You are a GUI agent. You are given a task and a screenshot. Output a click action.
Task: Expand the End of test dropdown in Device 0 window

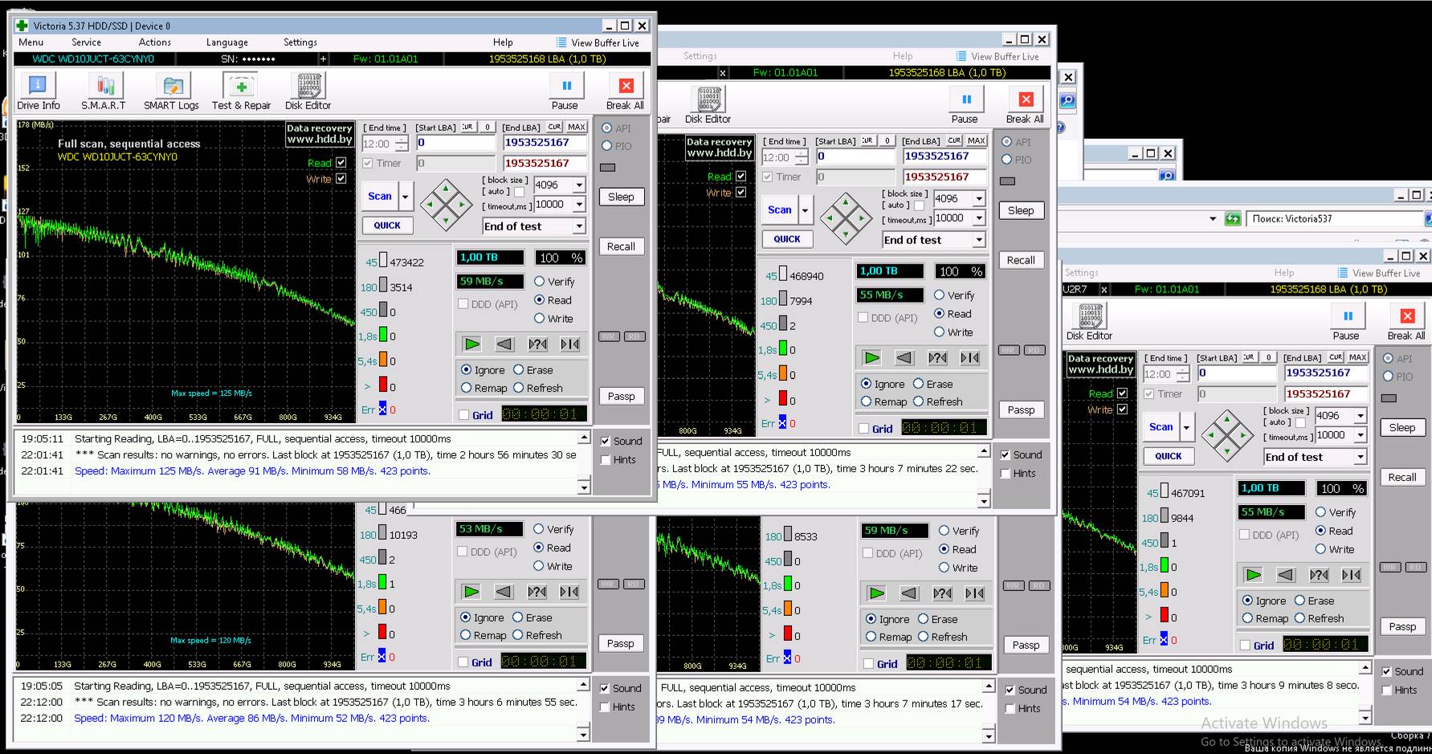[x=578, y=226]
